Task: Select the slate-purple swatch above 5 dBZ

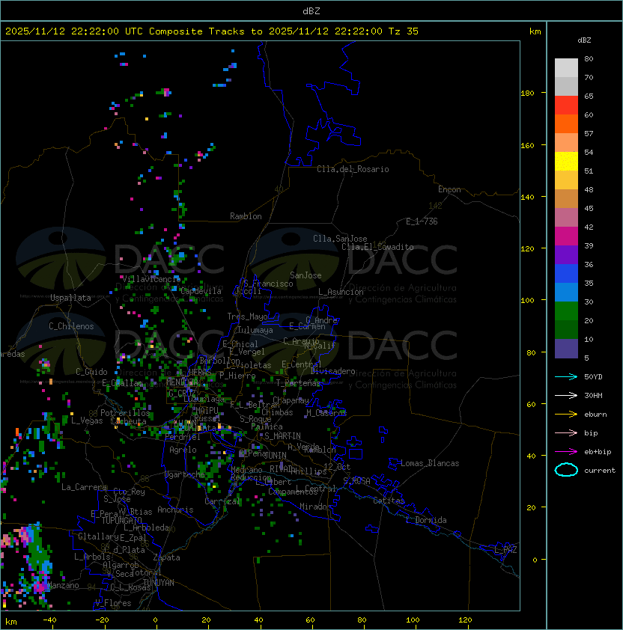Action: [x=566, y=349]
